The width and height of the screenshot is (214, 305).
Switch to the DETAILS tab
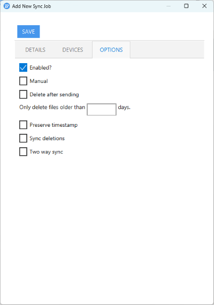pos(35,50)
